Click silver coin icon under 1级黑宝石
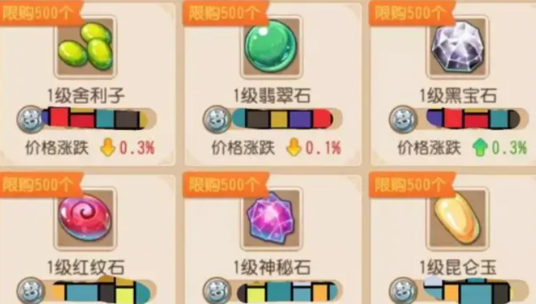 [x=403, y=119]
